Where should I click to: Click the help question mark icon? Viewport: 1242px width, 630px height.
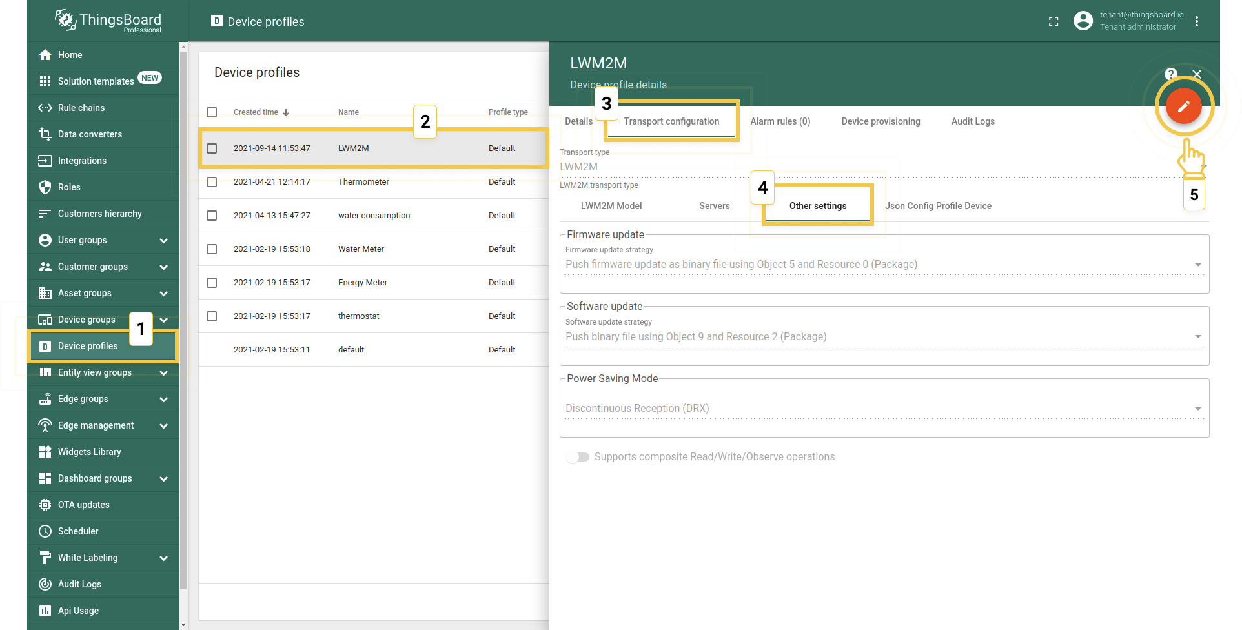1170,74
